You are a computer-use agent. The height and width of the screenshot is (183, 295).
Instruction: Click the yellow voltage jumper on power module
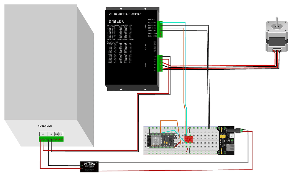[x=222, y=130]
